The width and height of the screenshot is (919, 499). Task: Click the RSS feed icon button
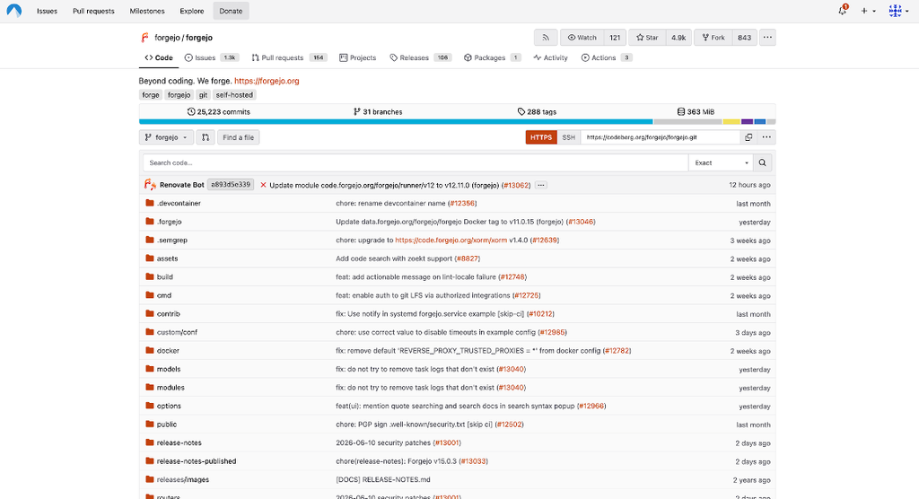tap(546, 38)
